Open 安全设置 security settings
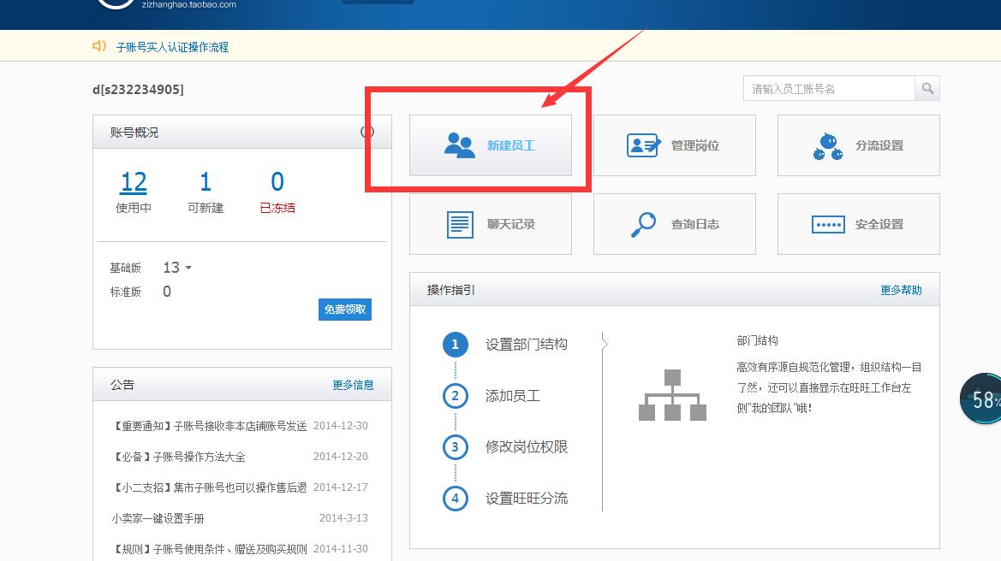 [x=858, y=224]
